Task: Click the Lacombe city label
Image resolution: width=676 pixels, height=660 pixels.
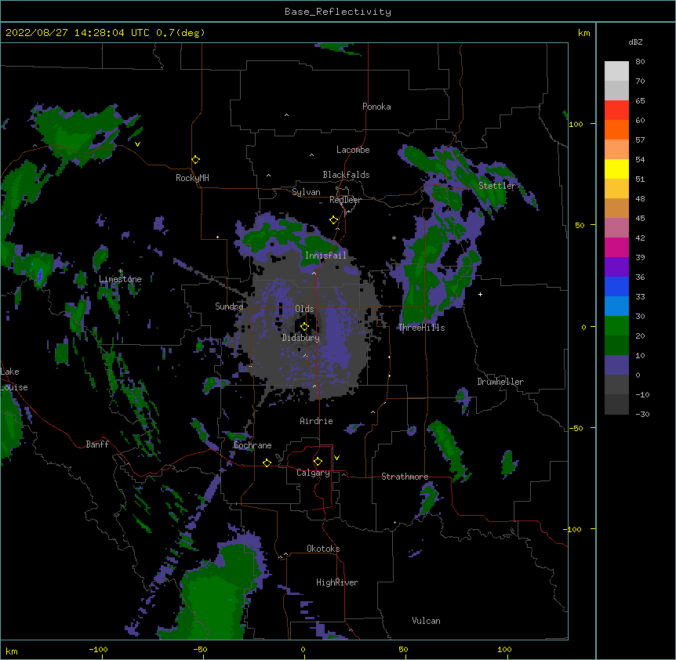Action: coord(353,150)
